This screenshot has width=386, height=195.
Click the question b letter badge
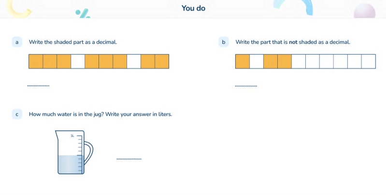click(x=223, y=42)
